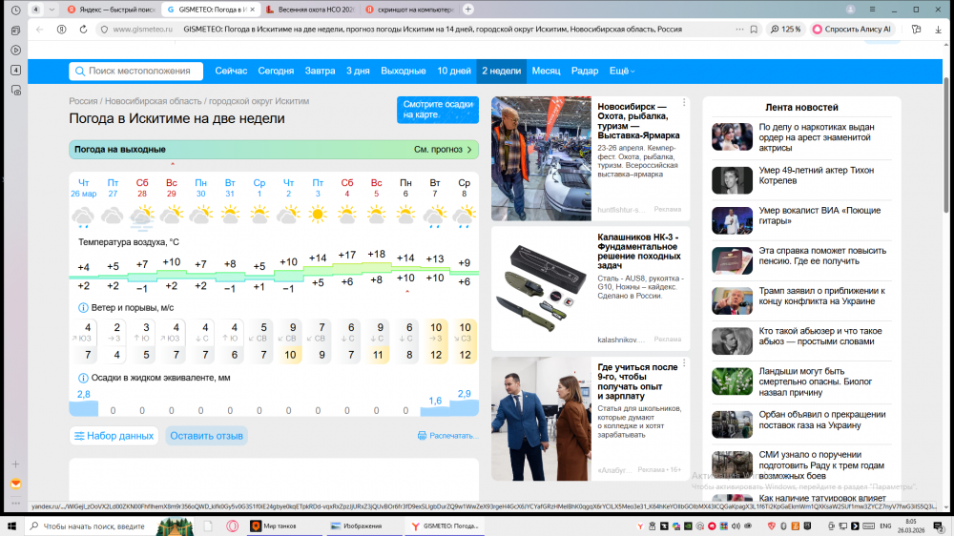Image resolution: width=954 pixels, height=536 pixels.
Task: Expand the Ещё dropdown in the navigation bar
Action: click(622, 72)
